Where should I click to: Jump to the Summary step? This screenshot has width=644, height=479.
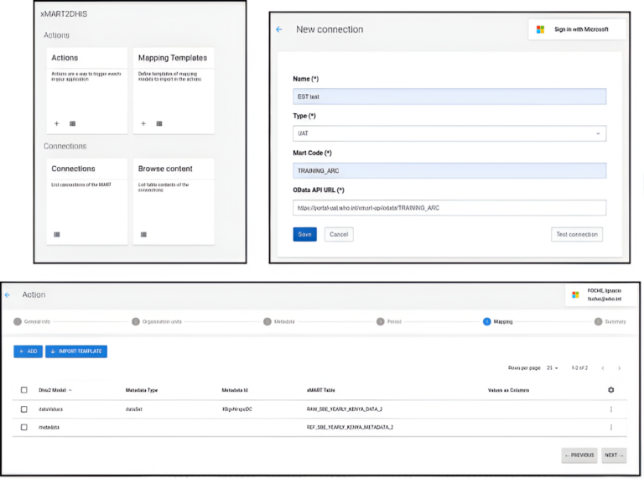click(610, 321)
